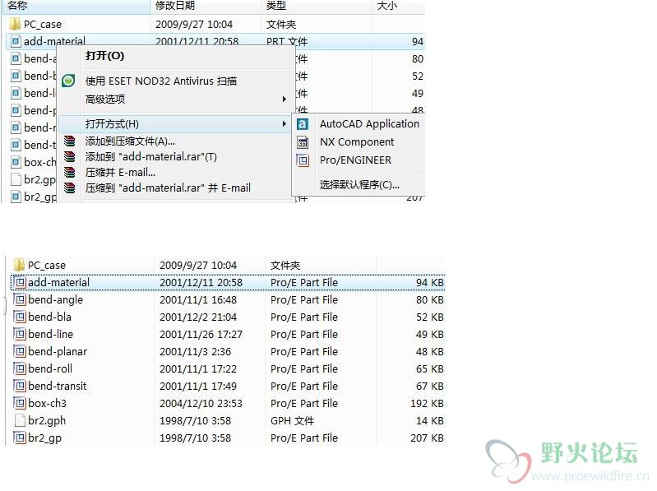Click the Pro/E icon of br2_gp in lower list

[x=20, y=438]
